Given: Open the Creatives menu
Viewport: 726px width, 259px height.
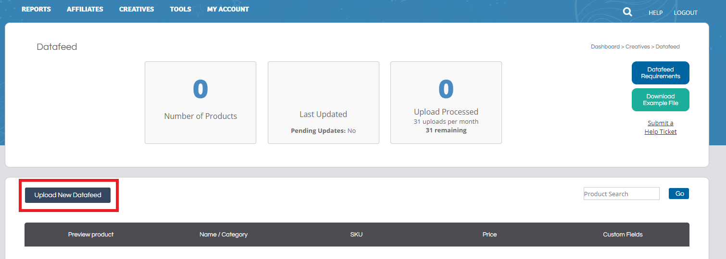Looking at the screenshot, I should (137, 9).
